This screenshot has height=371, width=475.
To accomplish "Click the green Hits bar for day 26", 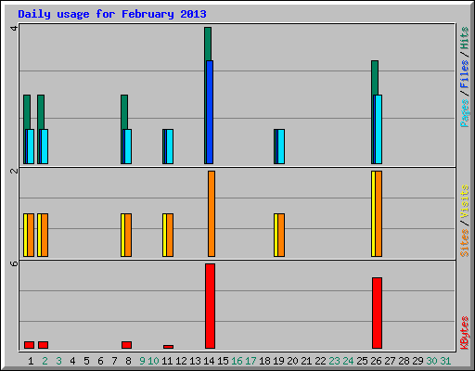I will [375, 77].
